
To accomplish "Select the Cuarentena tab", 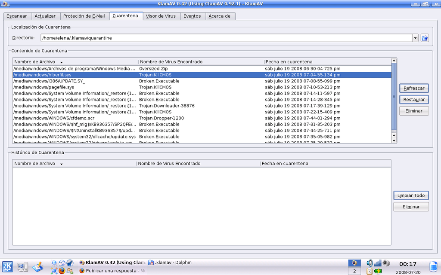I will tap(125, 16).
